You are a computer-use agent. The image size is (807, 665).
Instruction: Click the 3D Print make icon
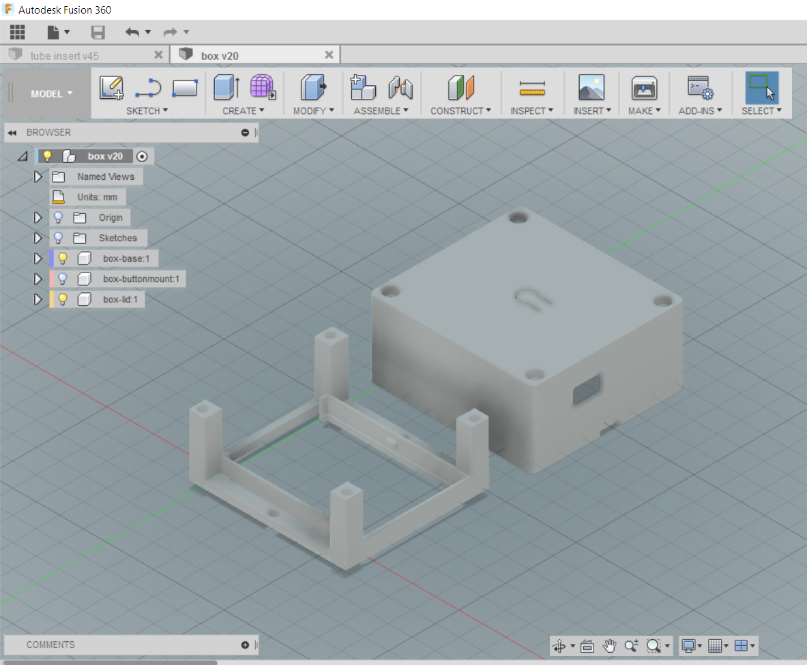(645, 87)
